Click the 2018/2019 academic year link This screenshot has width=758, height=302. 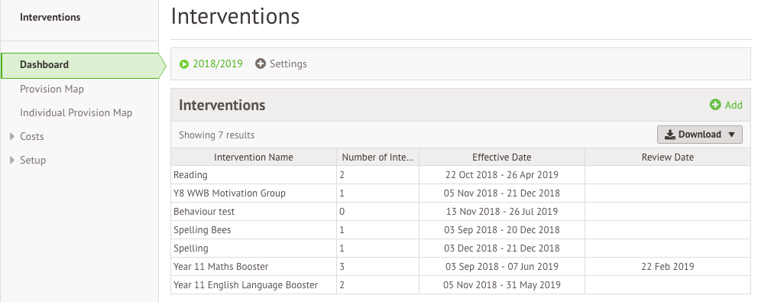218,64
